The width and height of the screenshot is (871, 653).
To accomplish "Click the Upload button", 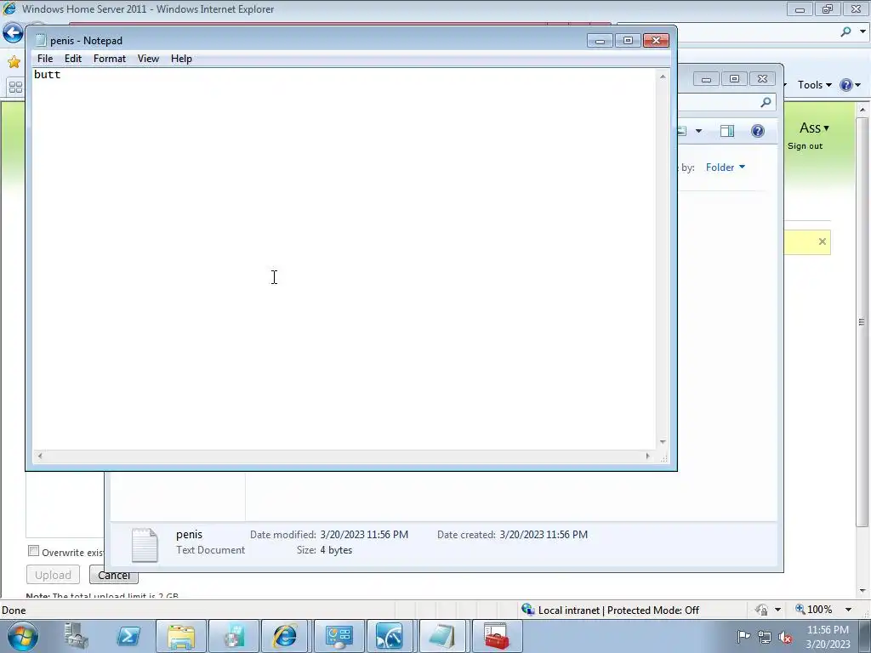I will [53, 575].
